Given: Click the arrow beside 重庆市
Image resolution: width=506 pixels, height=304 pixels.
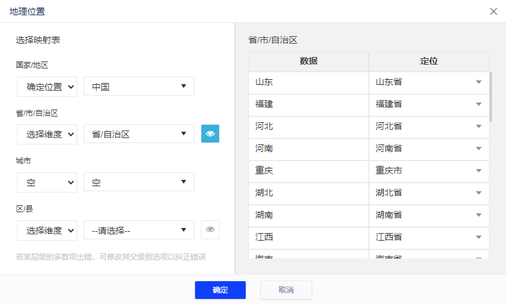Looking at the screenshot, I should coord(479,171).
